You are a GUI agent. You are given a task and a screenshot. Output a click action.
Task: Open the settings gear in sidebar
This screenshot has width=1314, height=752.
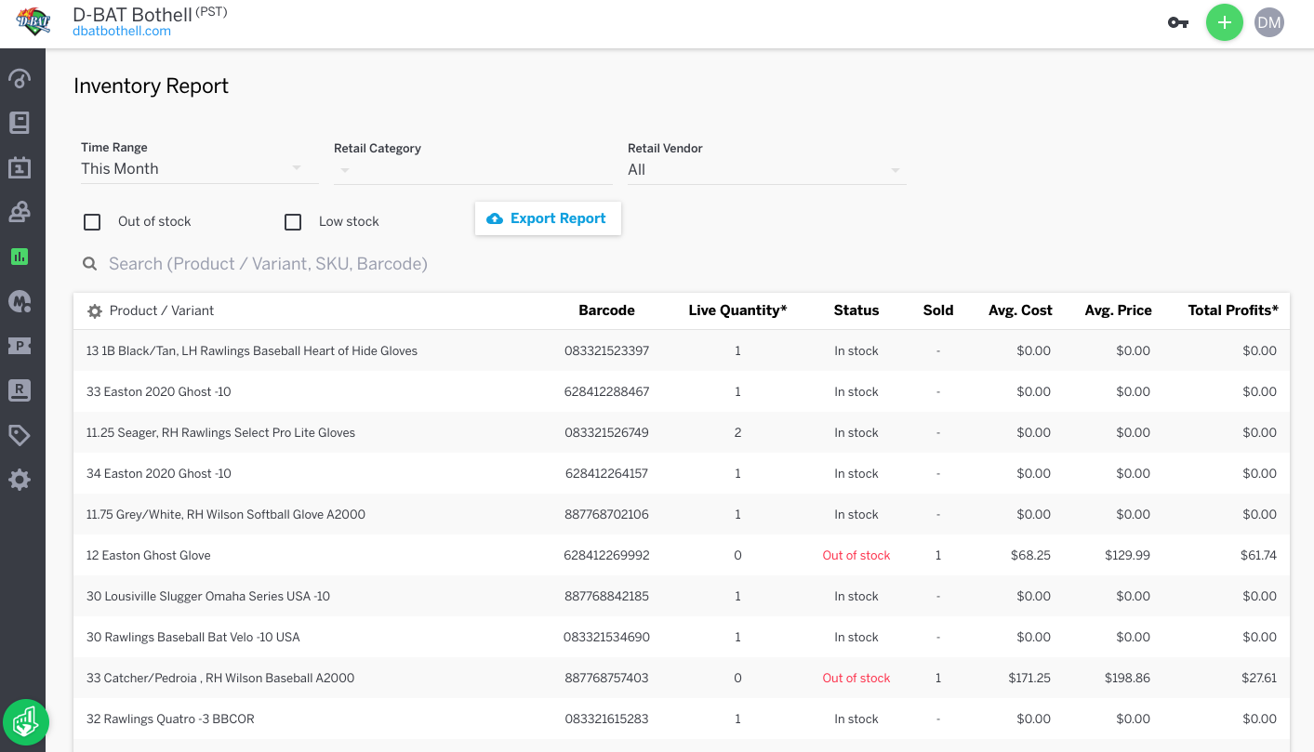tap(20, 480)
